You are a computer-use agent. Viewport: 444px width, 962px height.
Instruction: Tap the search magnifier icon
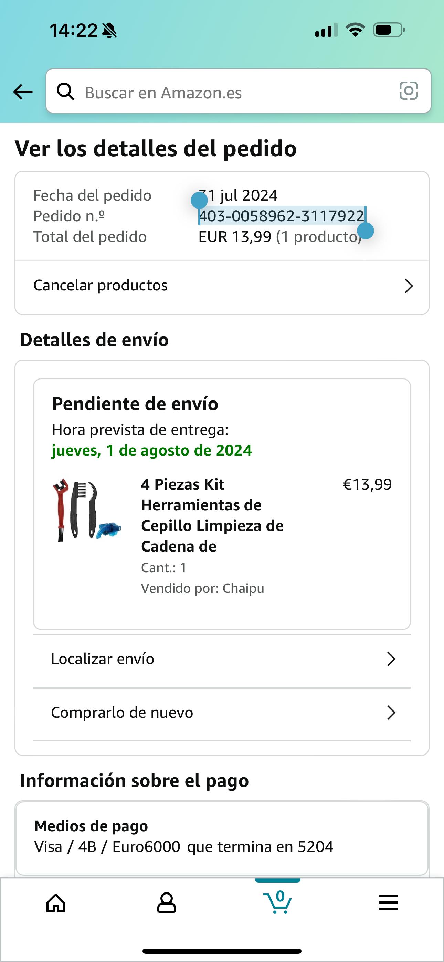pos(65,92)
